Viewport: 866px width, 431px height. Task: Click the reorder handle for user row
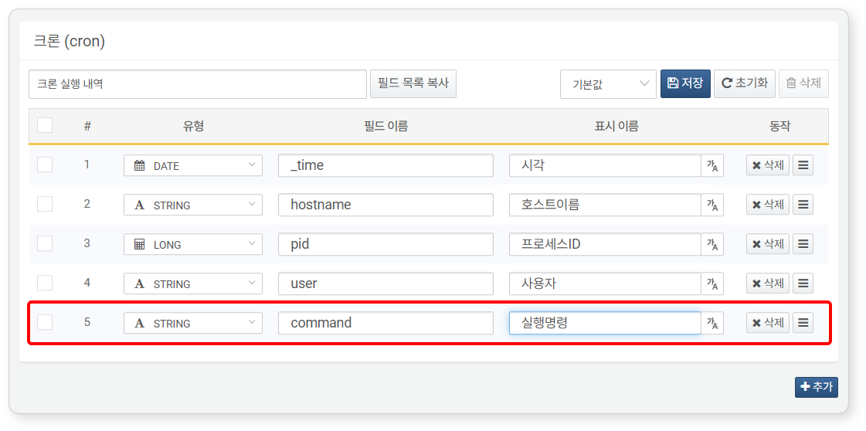803,284
